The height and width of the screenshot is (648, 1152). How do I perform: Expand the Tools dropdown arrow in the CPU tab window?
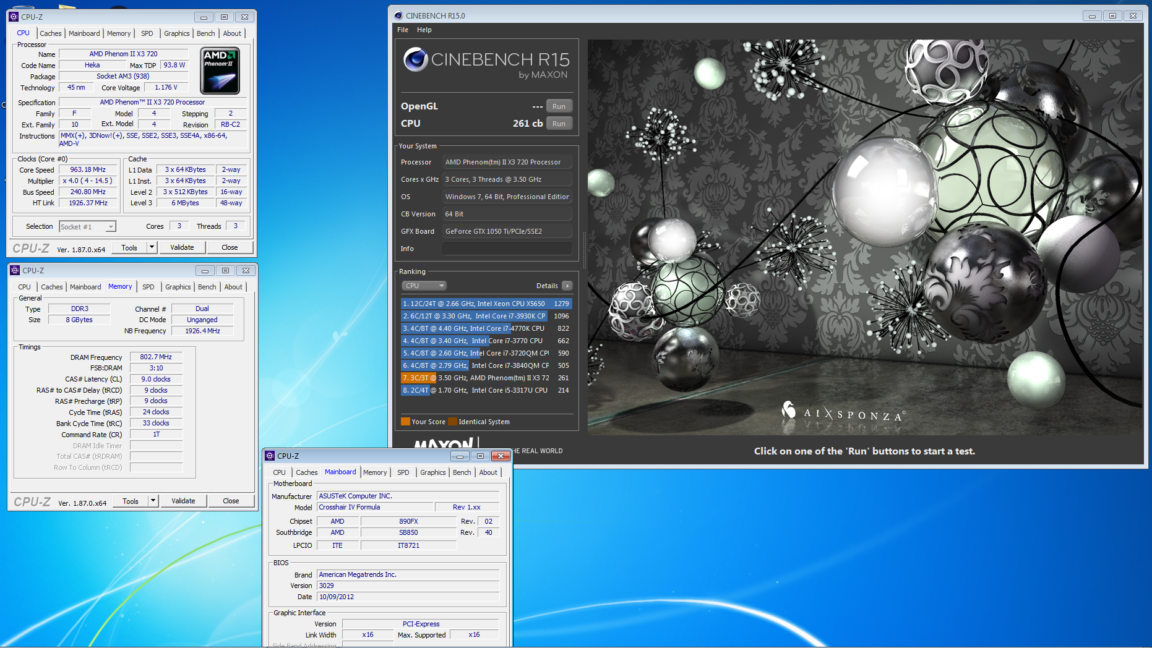pyautogui.click(x=152, y=247)
